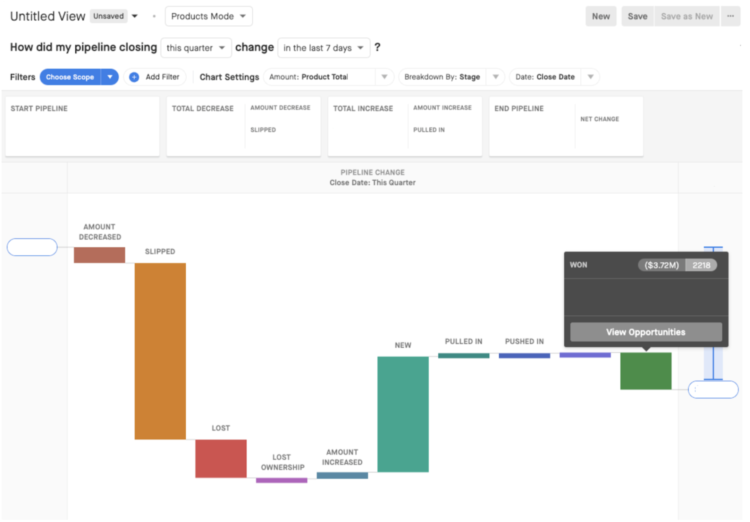
Task: Select the red Lost bar
Action: (x=221, y=458)
